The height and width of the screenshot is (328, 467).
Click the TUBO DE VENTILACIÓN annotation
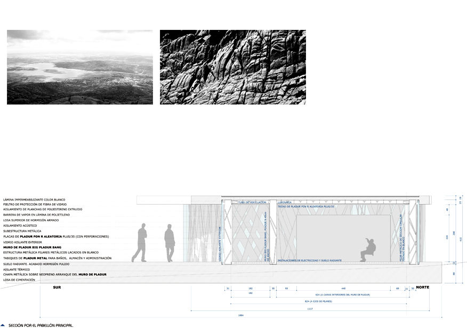pos(251,203)
